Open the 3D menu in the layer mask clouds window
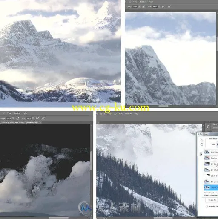Screen dimensions: 218x219 (x=4, y=113)
